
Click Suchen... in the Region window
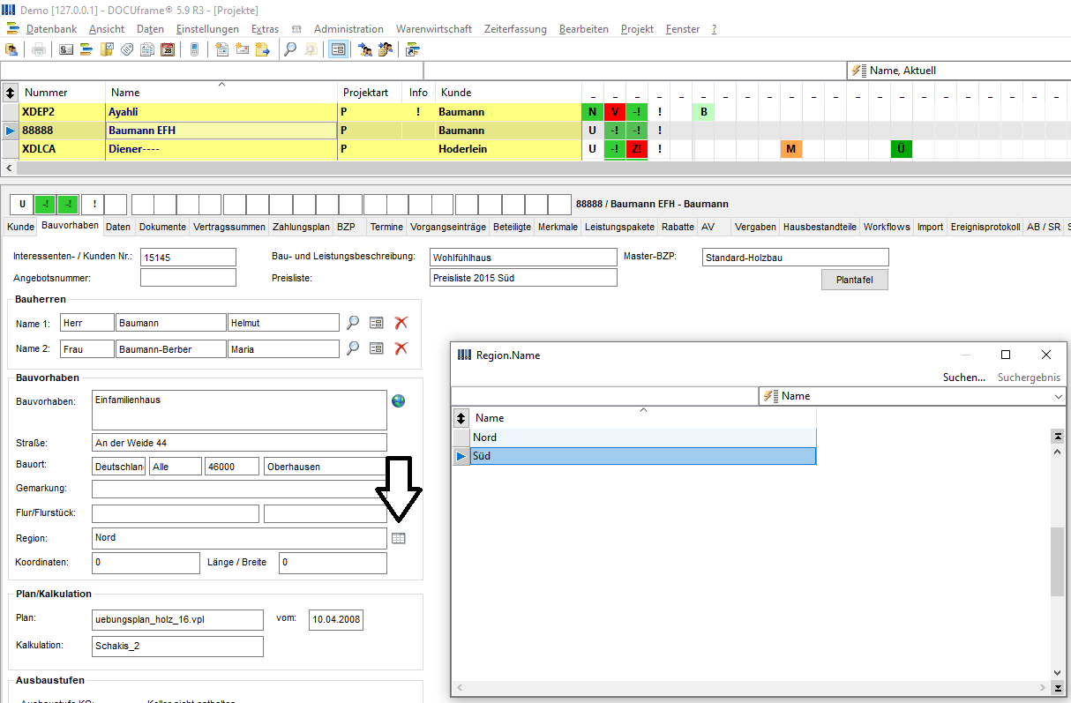[964, 378]
